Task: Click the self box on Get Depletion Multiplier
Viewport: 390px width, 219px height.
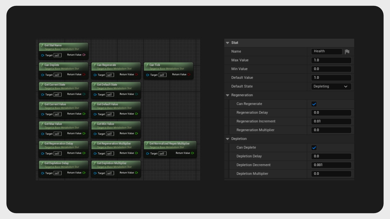Action: point(110,173)
